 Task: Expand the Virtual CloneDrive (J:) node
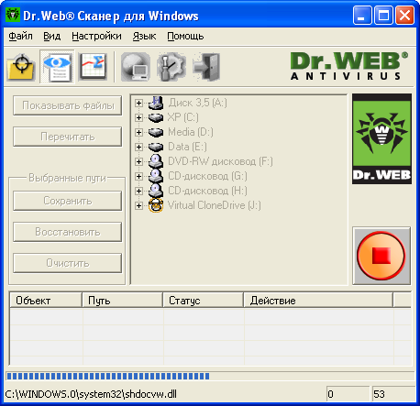click(x=138, y=205)
